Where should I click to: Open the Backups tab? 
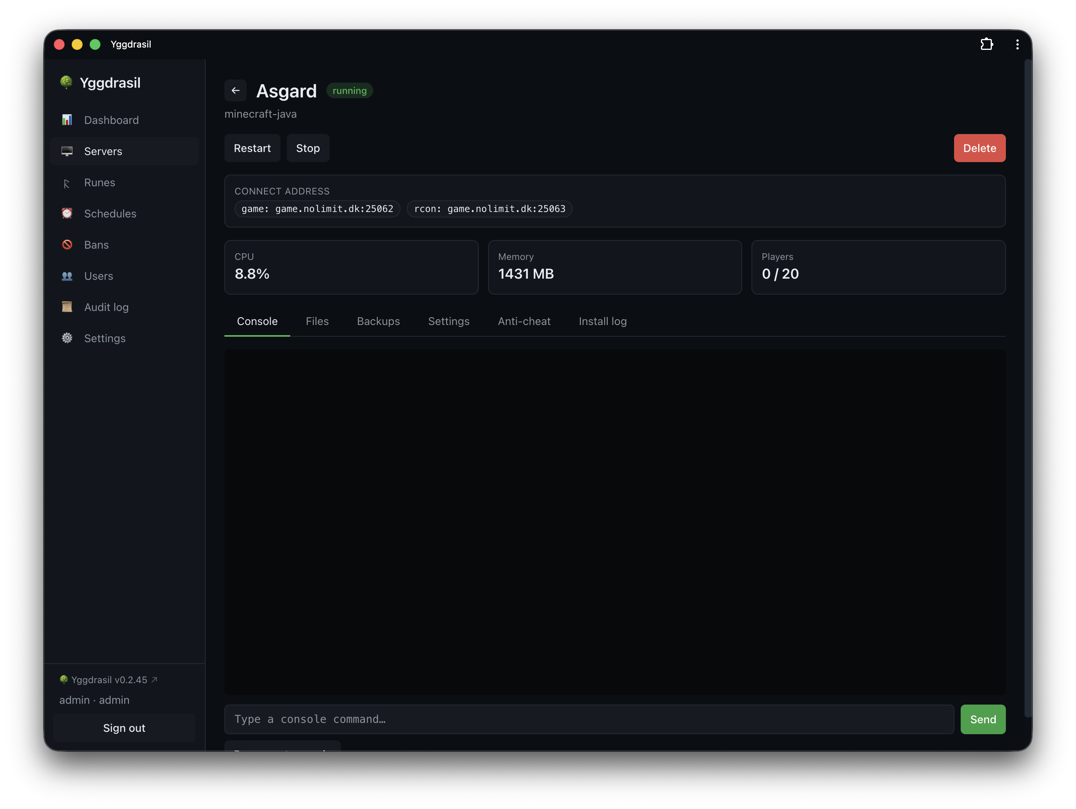(378, 321)
